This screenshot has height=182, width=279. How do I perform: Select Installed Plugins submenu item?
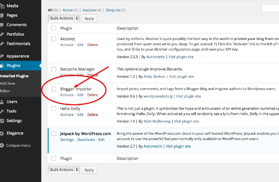tap(14, 76)
